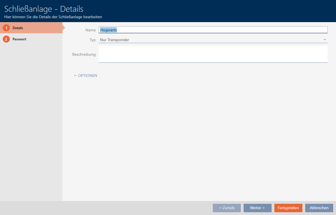Viewport: 336px width, 215px height.
Task: Click the Typ field label
Action: (92, 40)
